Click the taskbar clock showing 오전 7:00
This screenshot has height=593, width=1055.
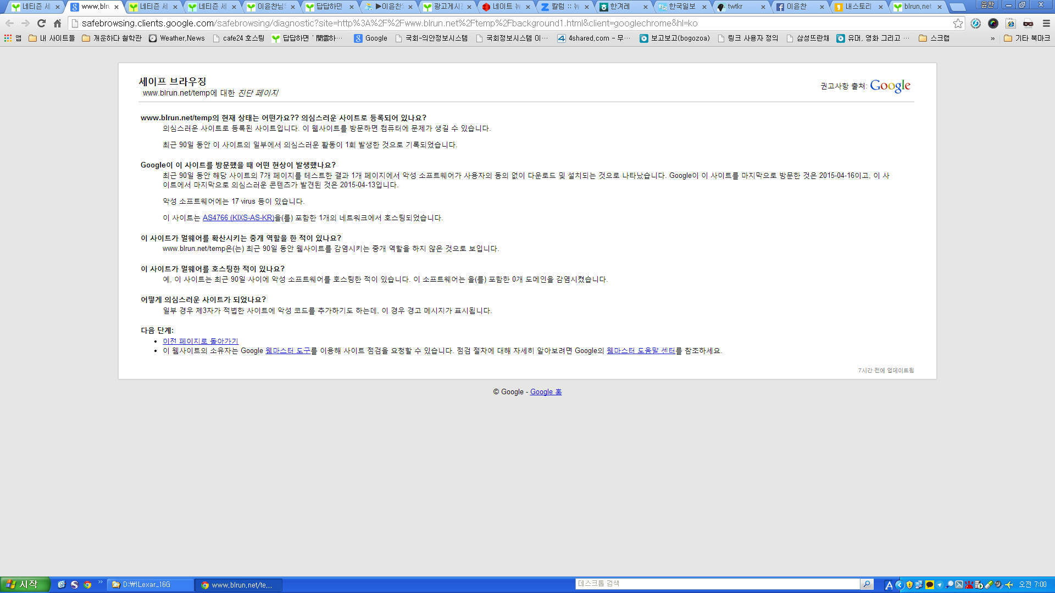1033,585
